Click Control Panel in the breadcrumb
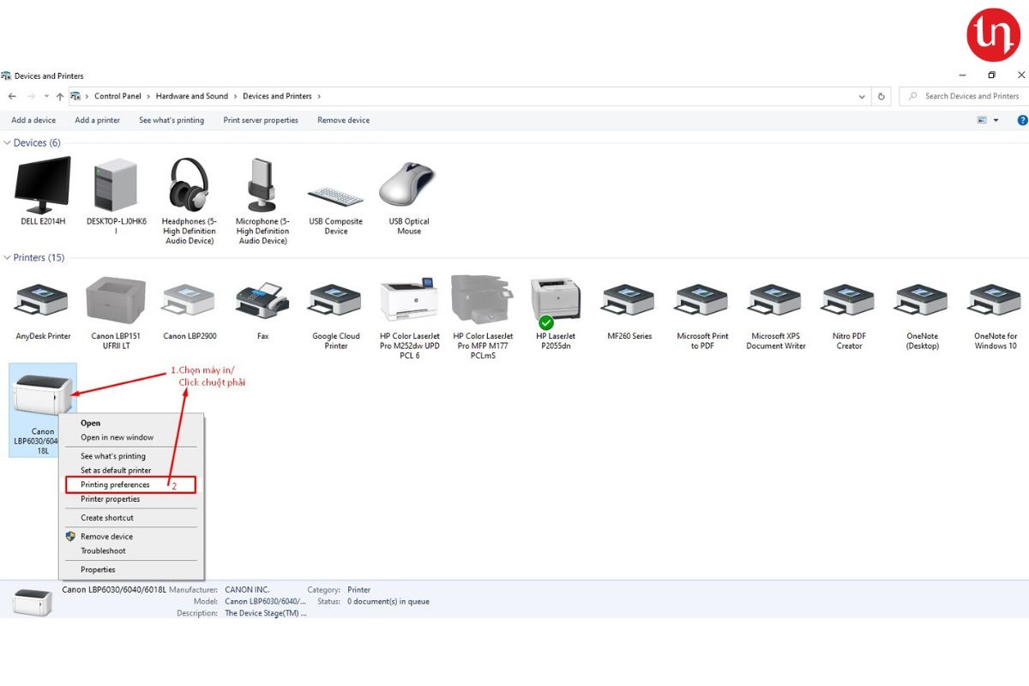The height and width of the screenshot is (686, 1029). (x=117, y=96)
